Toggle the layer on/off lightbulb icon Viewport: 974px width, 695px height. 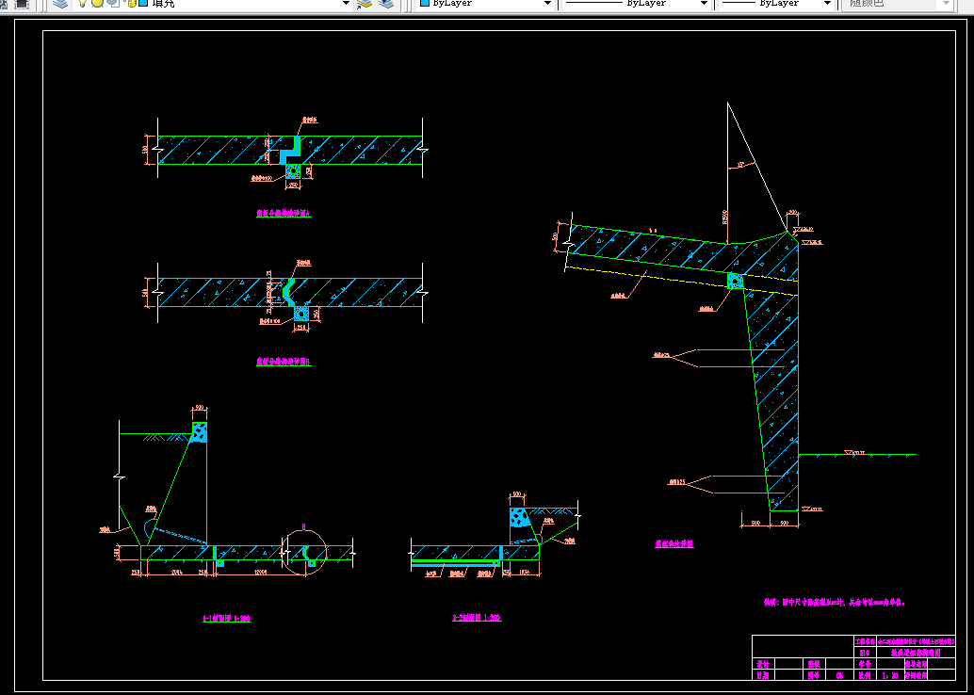[82, 3]
